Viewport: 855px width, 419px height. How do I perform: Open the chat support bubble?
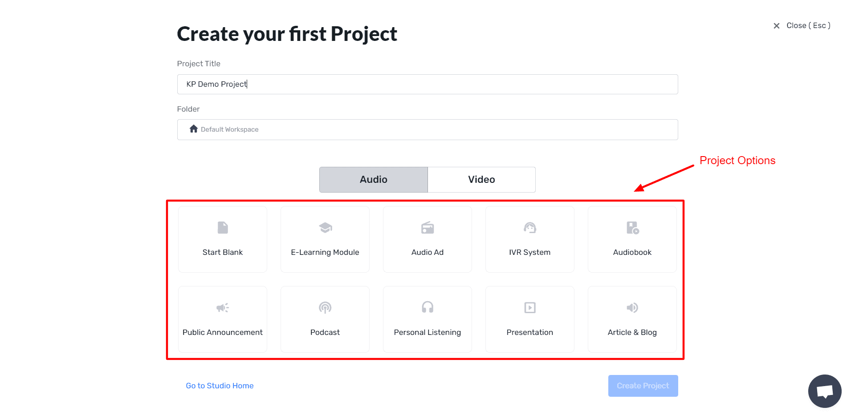tap(824, 391)
